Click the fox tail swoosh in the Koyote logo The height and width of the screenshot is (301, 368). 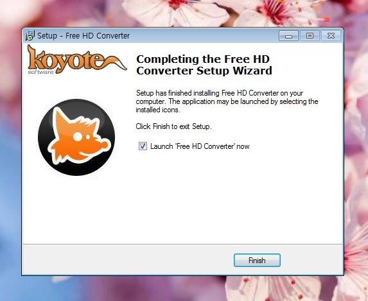tap(115, 62)
